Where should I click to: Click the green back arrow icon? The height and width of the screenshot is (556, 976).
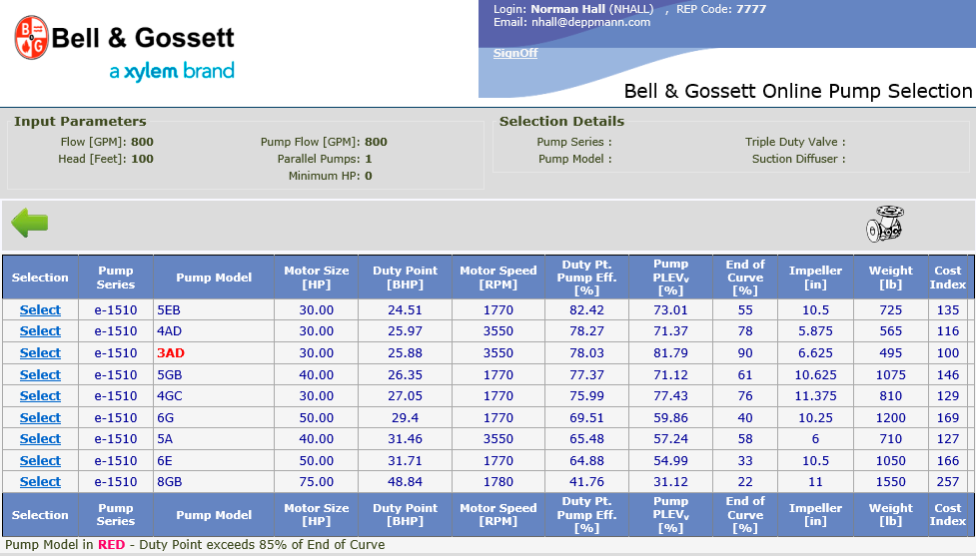coord(29,223)
